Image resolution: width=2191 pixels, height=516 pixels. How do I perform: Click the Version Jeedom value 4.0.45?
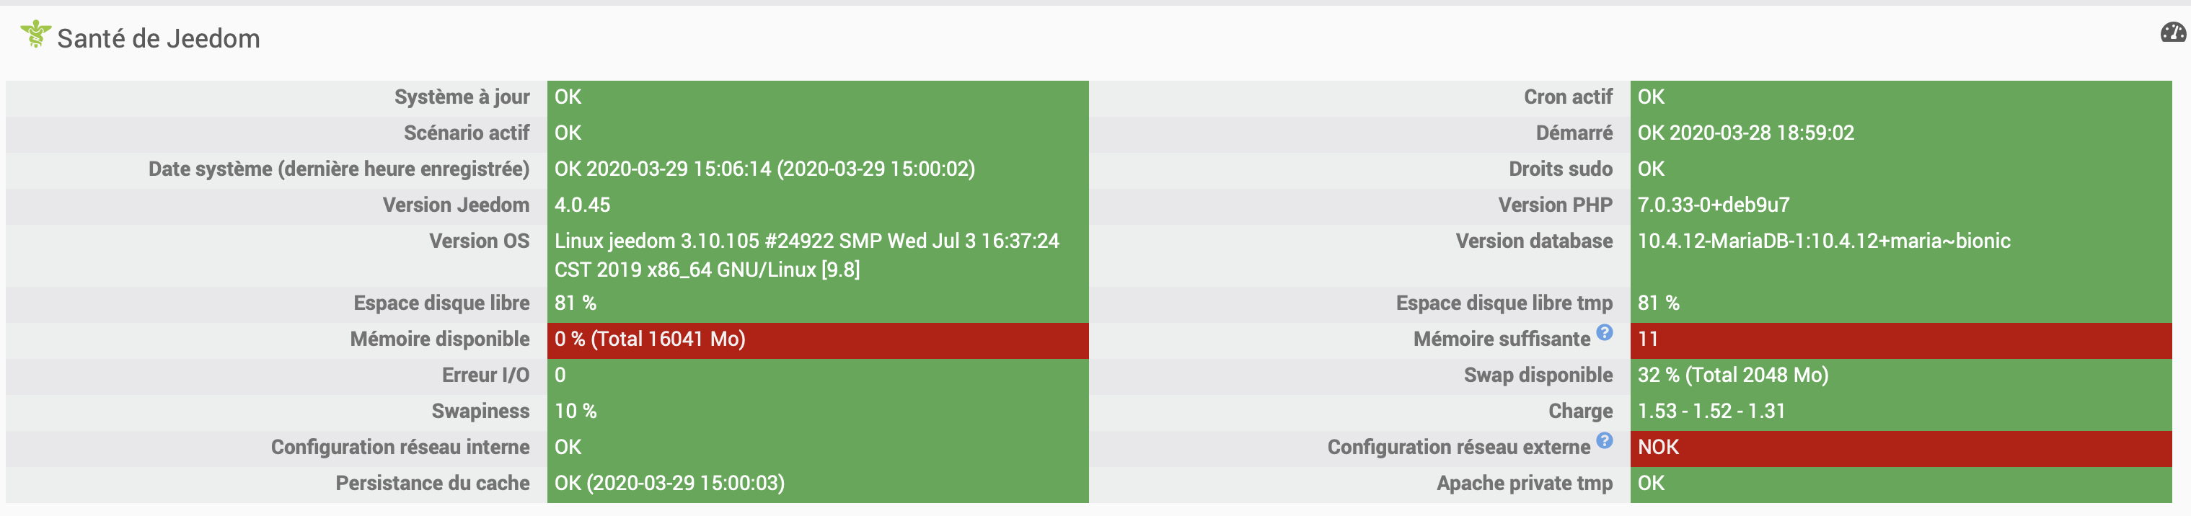pos(583,205)
